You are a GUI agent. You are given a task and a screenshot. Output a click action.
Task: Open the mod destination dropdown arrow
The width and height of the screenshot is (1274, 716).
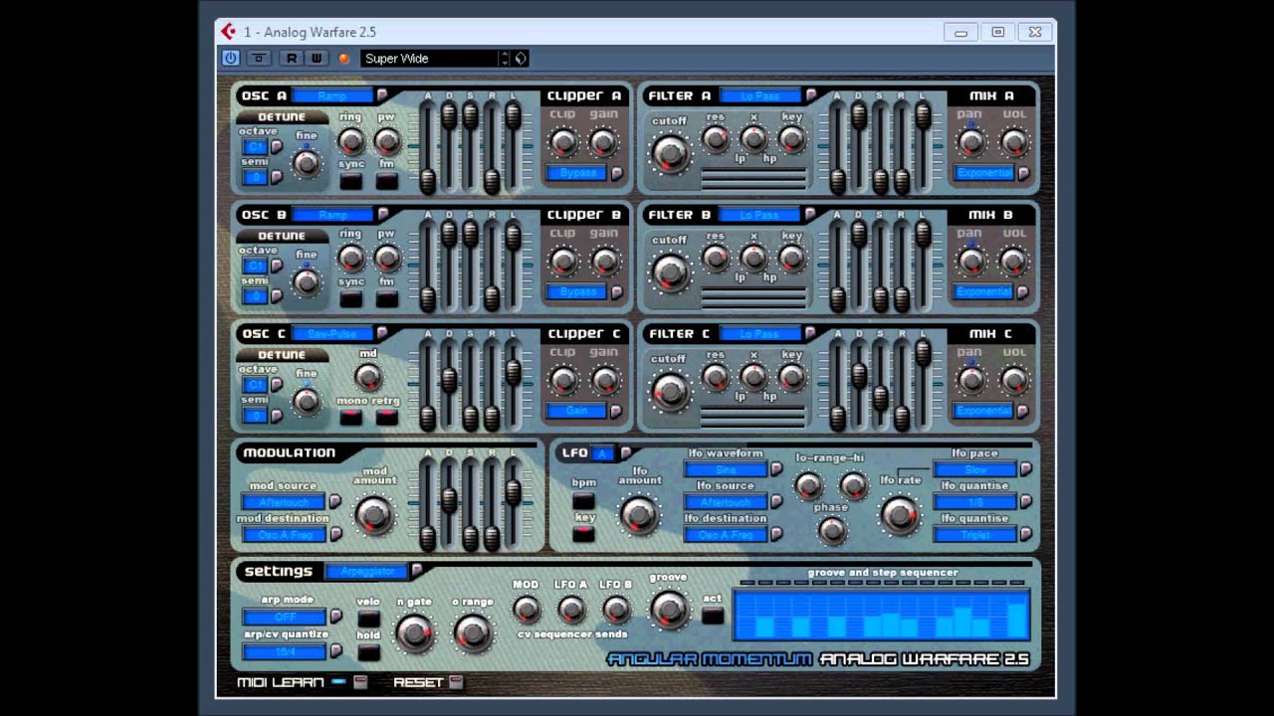coord(335,534)
